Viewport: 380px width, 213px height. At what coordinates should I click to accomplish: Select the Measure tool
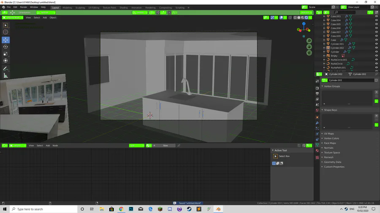(x=5, y=76)
